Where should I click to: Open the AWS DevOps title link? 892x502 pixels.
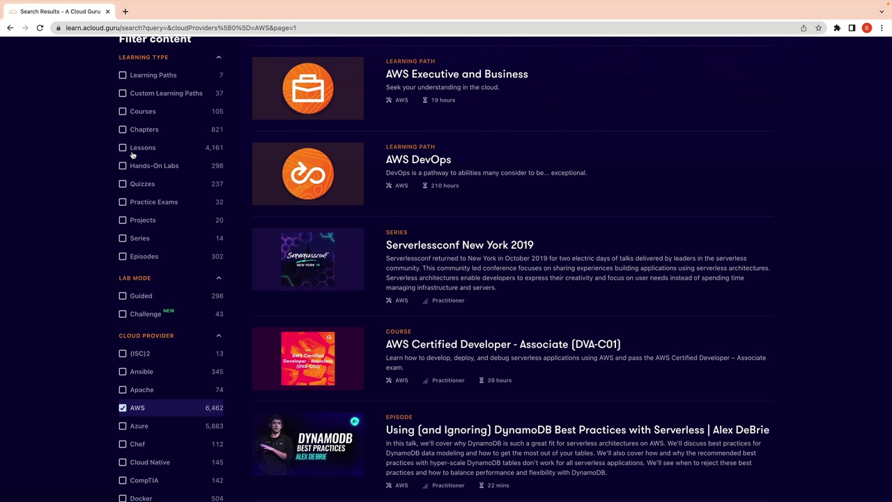[418, 160]
